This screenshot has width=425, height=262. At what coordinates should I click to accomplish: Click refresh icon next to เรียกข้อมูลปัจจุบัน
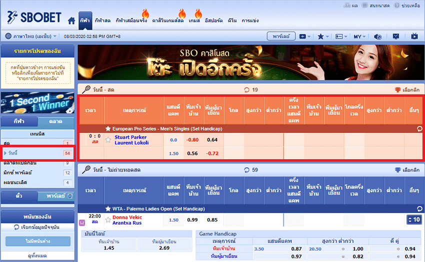coord(16,227)
